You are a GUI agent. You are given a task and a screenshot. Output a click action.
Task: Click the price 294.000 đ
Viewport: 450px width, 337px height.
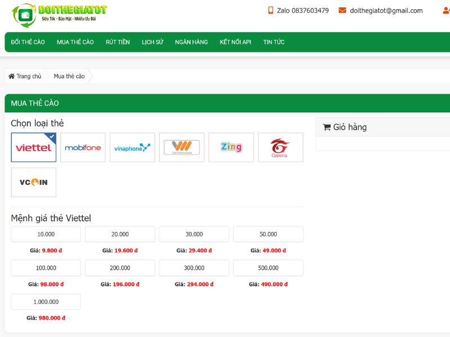click(x=200, y=284)
